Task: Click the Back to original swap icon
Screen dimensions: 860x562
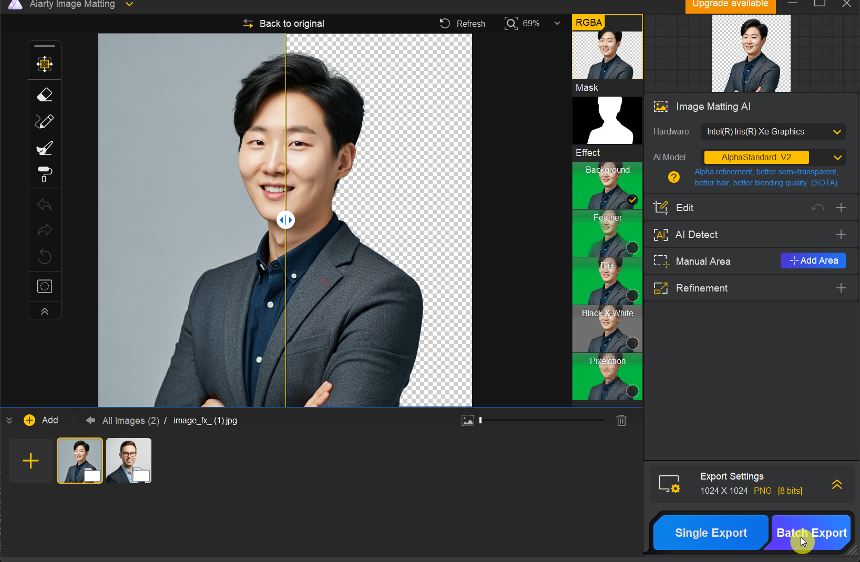Action: coord(248,24)
